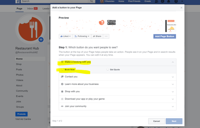200x128 pixels.
Task: Select Groups in the page sidebar
Action: [20, 107]
